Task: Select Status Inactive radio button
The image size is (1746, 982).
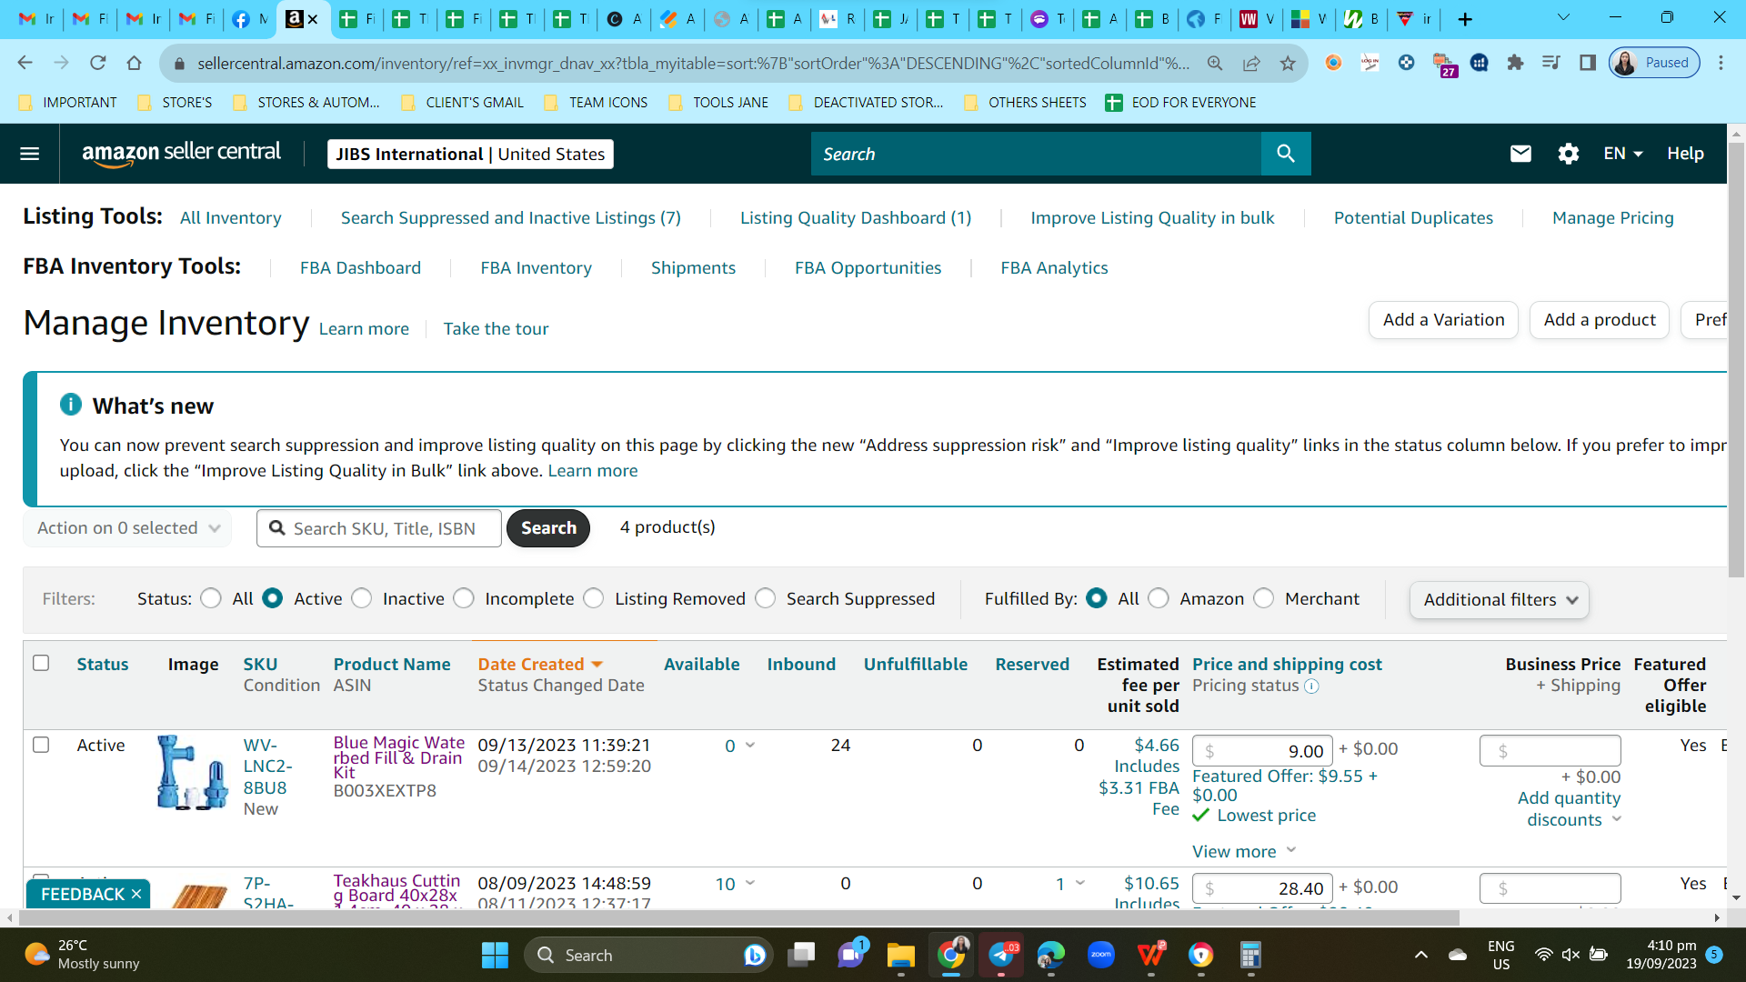Action: point(361,598)
